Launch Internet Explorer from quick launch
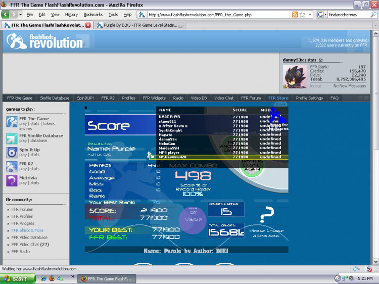 [x=43, y=278]
